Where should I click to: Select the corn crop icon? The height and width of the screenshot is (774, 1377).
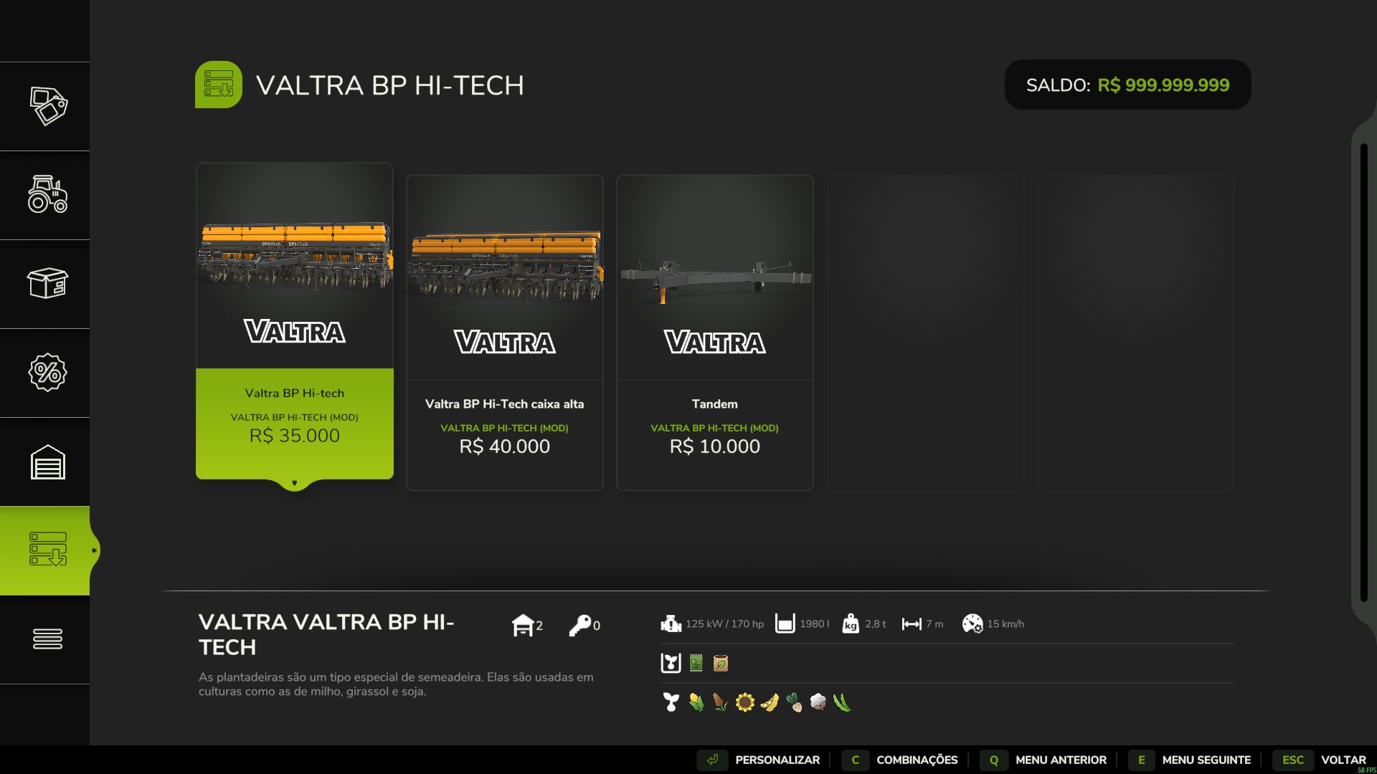click(696, 701)
